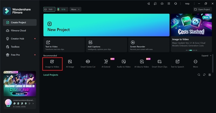The width and height of the screenshot is (216, 113).
Task: Click the paper plane notification icon
Action: pyautogui.click(x=148, y=4)
